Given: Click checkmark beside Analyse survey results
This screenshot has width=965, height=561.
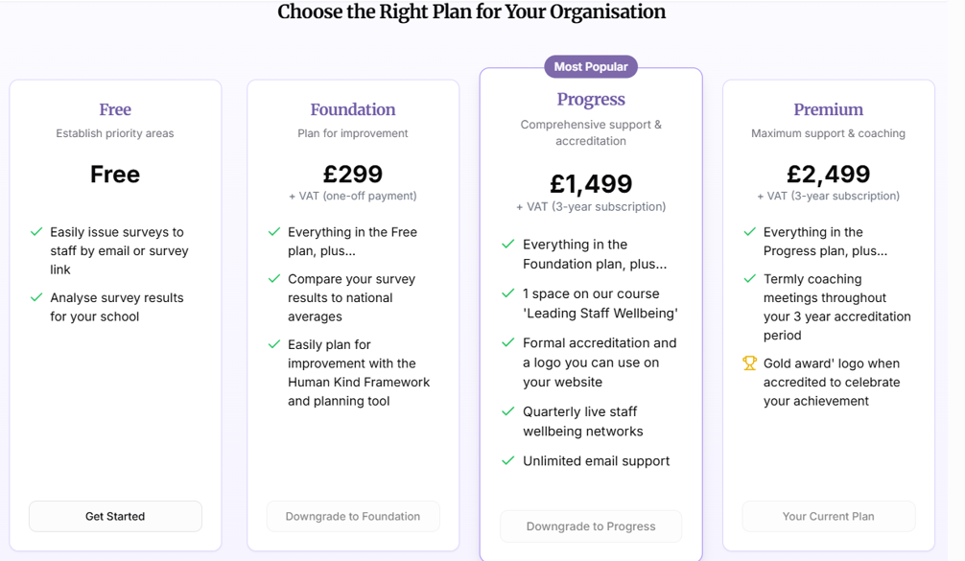Looking at the screenshot, I should (x=36, y=297).
